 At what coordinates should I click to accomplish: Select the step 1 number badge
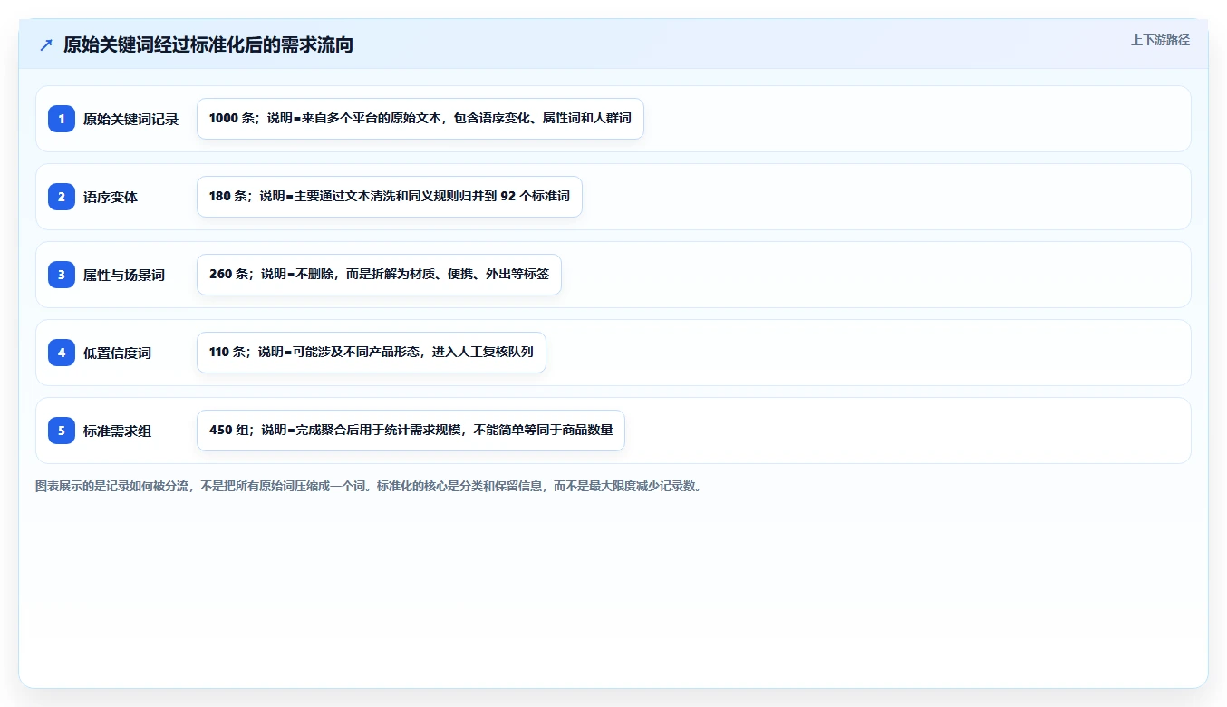point(62,119)
